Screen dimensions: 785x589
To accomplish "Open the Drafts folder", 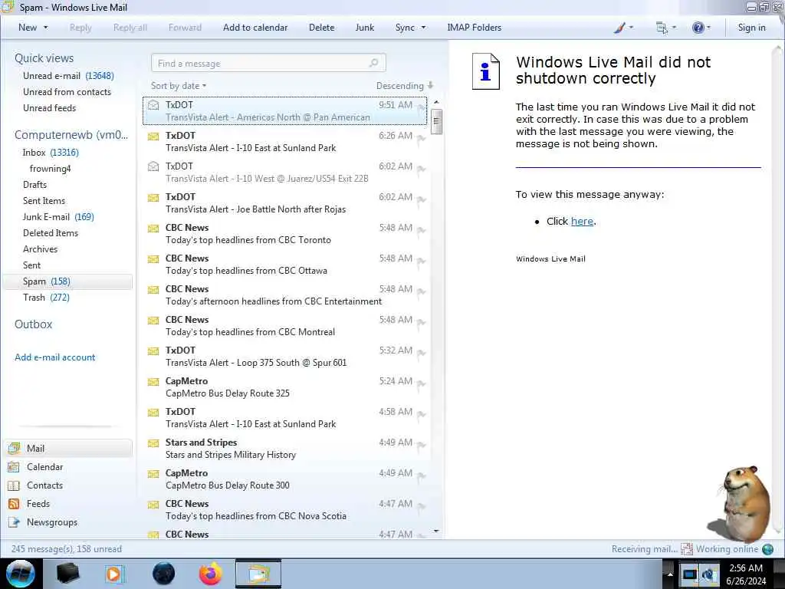I will 34,184.
